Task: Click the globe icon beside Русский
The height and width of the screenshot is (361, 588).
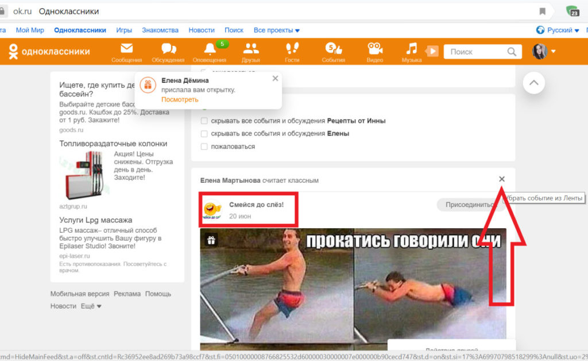Action: click(540, 30)
